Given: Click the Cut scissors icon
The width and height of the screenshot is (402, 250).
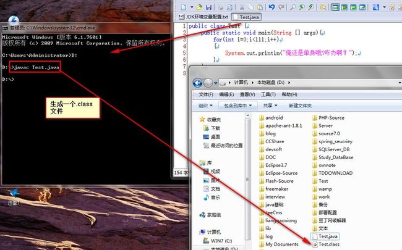Looking at the screenshot, I should pos(242,7).
